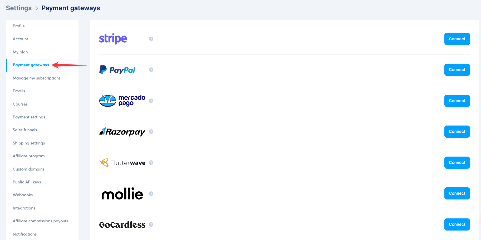Click the help icon beside PayPal
This screenshot has width=481, height=240.
click(x=151, y=70)
